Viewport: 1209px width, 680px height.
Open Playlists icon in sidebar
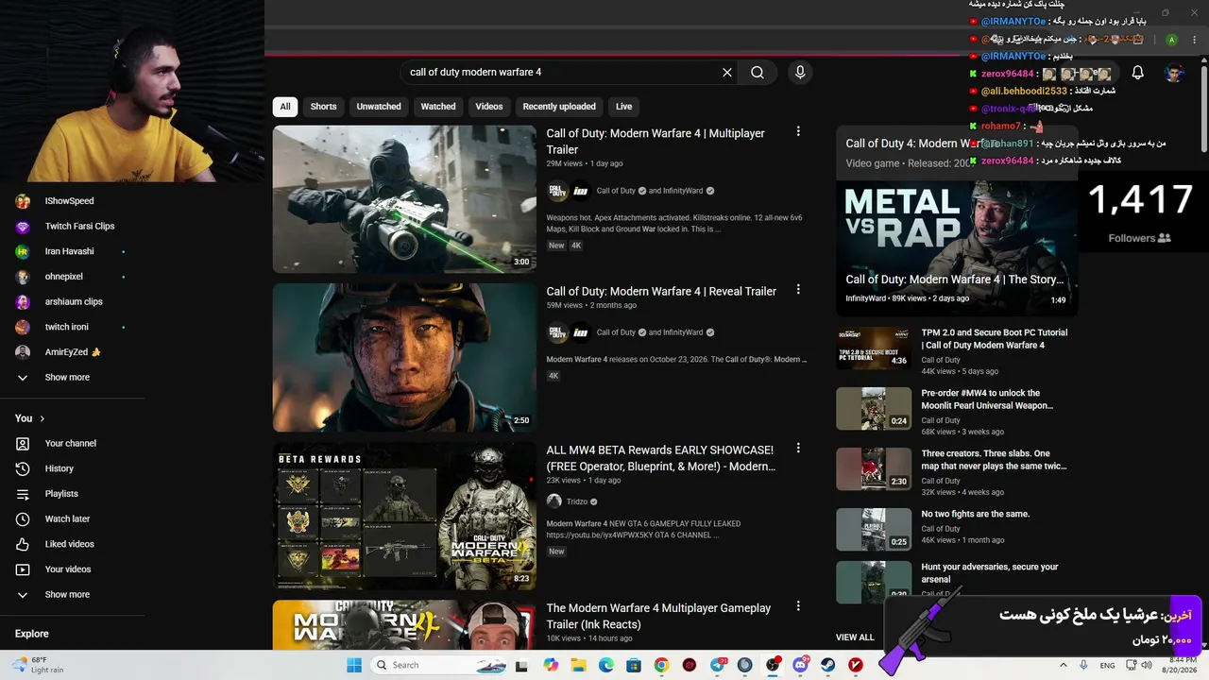[23, 494]
